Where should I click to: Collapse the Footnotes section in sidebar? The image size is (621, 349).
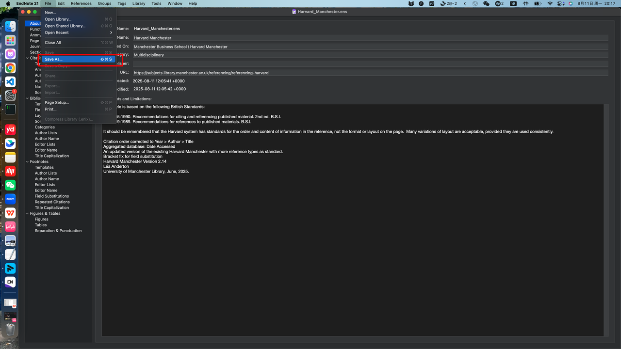pyautogui.click(x=28, y=162)
